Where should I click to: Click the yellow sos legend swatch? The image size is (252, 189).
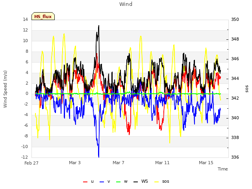156,182
